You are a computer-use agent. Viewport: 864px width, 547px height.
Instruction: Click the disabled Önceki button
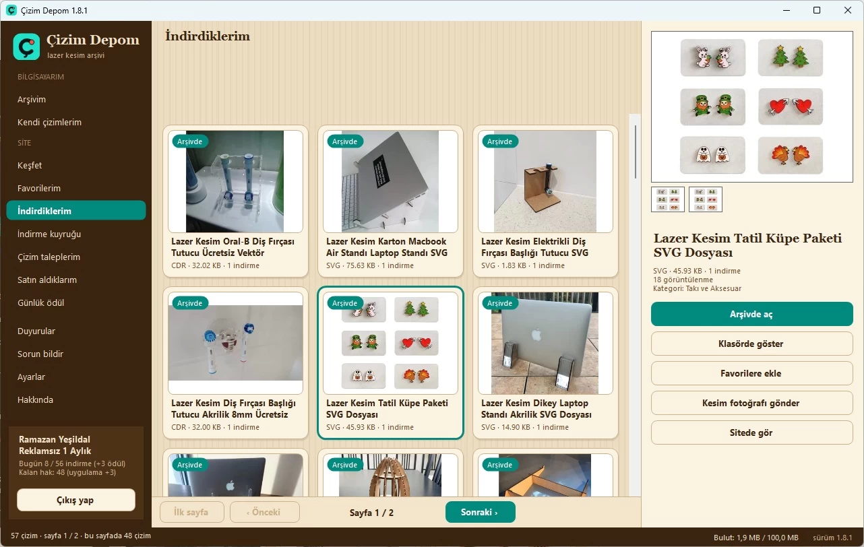point(264,513)
